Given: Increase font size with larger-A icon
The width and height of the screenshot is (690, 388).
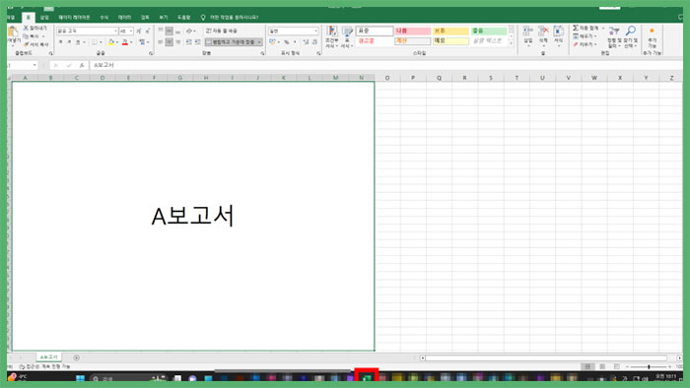Looking at the screenshot, I should (x=139, y=31).
